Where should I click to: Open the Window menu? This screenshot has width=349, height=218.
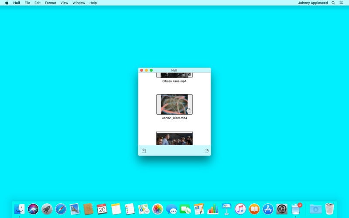pyautogui.click(x=79, y=3)
